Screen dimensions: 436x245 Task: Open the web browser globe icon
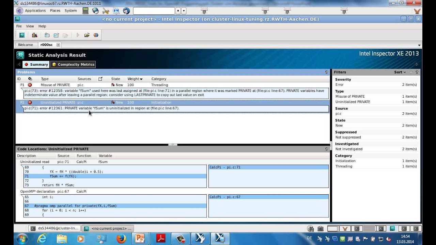95,11
